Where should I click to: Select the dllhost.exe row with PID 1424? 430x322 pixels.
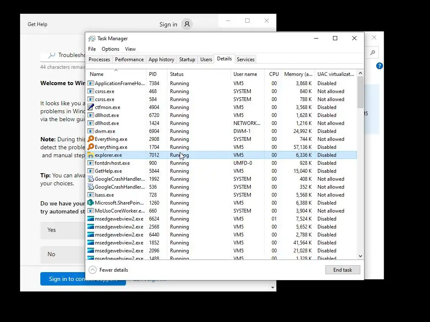(x=222, y=123)
